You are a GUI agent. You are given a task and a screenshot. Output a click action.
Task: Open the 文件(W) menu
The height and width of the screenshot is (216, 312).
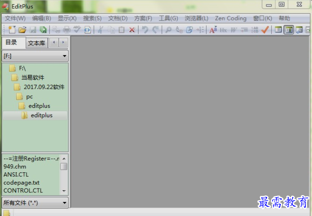(x=15, y=18)
